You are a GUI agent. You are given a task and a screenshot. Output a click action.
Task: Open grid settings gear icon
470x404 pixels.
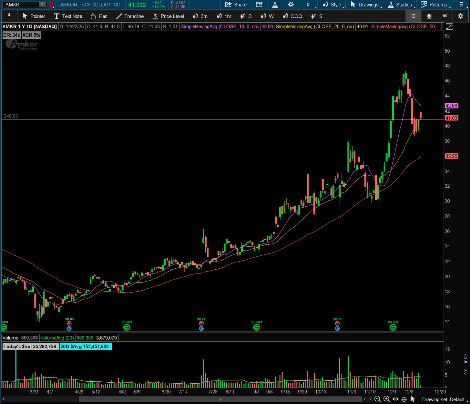pyautogui.click(x=461, y=16)
